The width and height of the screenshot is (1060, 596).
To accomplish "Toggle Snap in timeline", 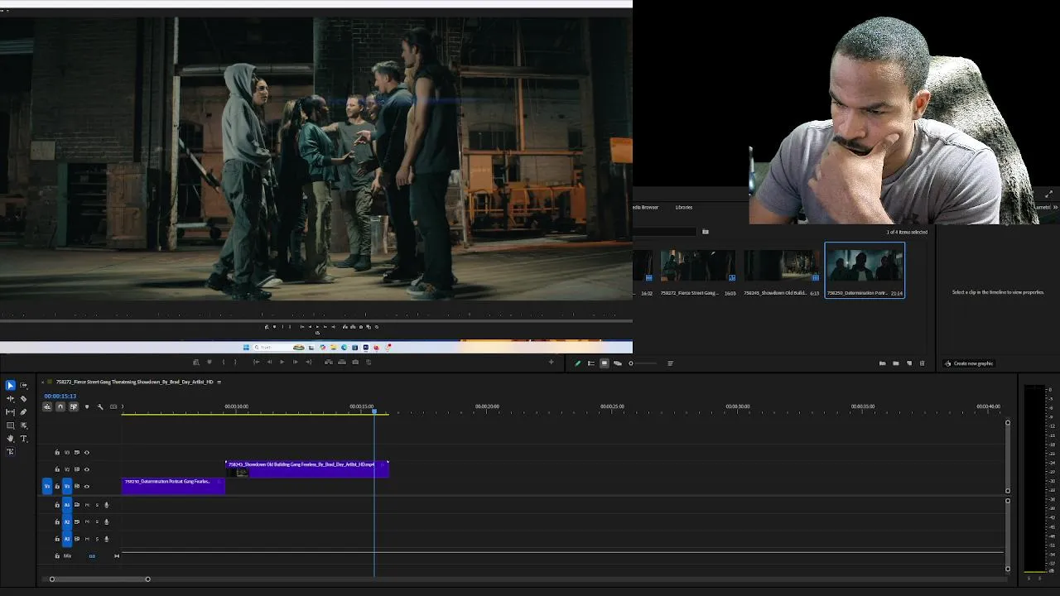I will (60, 406).
